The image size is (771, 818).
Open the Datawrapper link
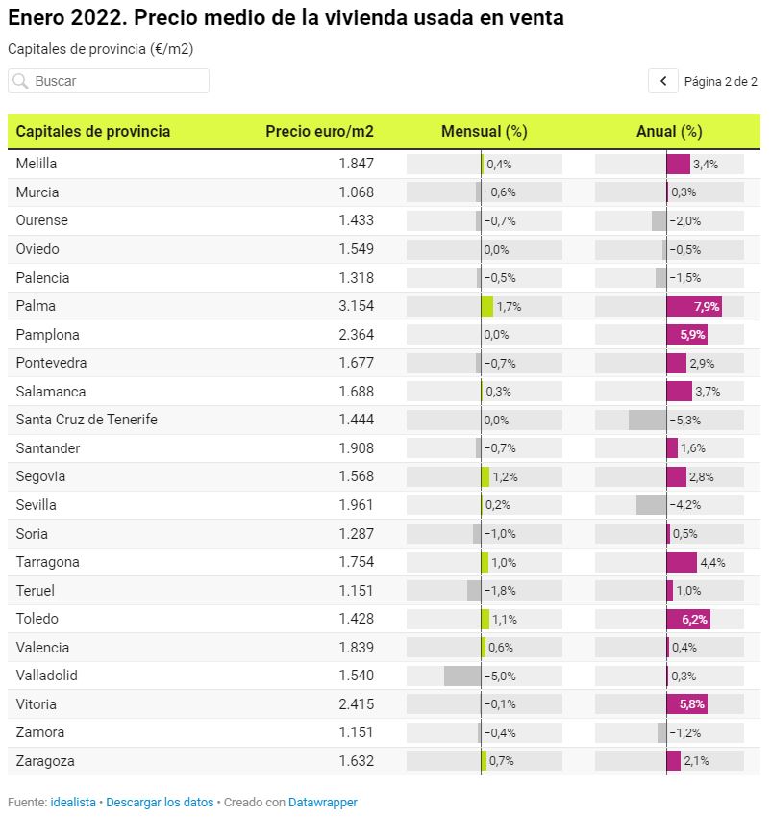pos(322,802)
